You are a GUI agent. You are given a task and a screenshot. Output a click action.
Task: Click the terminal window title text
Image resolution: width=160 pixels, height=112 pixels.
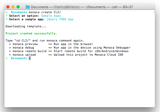[x=82, y=7]
